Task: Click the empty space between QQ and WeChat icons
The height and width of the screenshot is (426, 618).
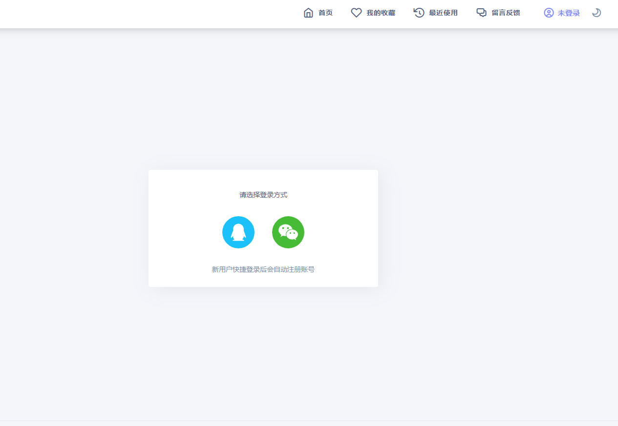Action: [263, 232]
